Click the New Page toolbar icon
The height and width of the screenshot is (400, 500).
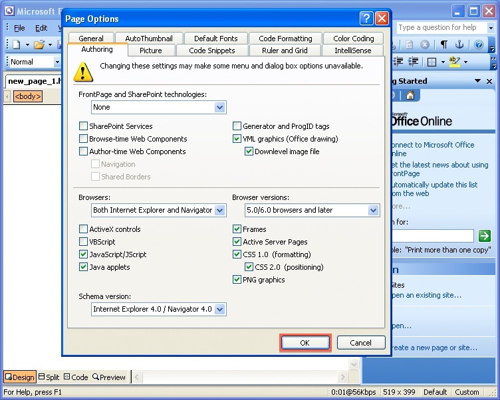[x=16, y=45]
